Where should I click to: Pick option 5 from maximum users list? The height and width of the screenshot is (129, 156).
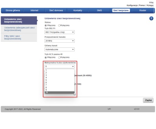click(x=59, y=80)
